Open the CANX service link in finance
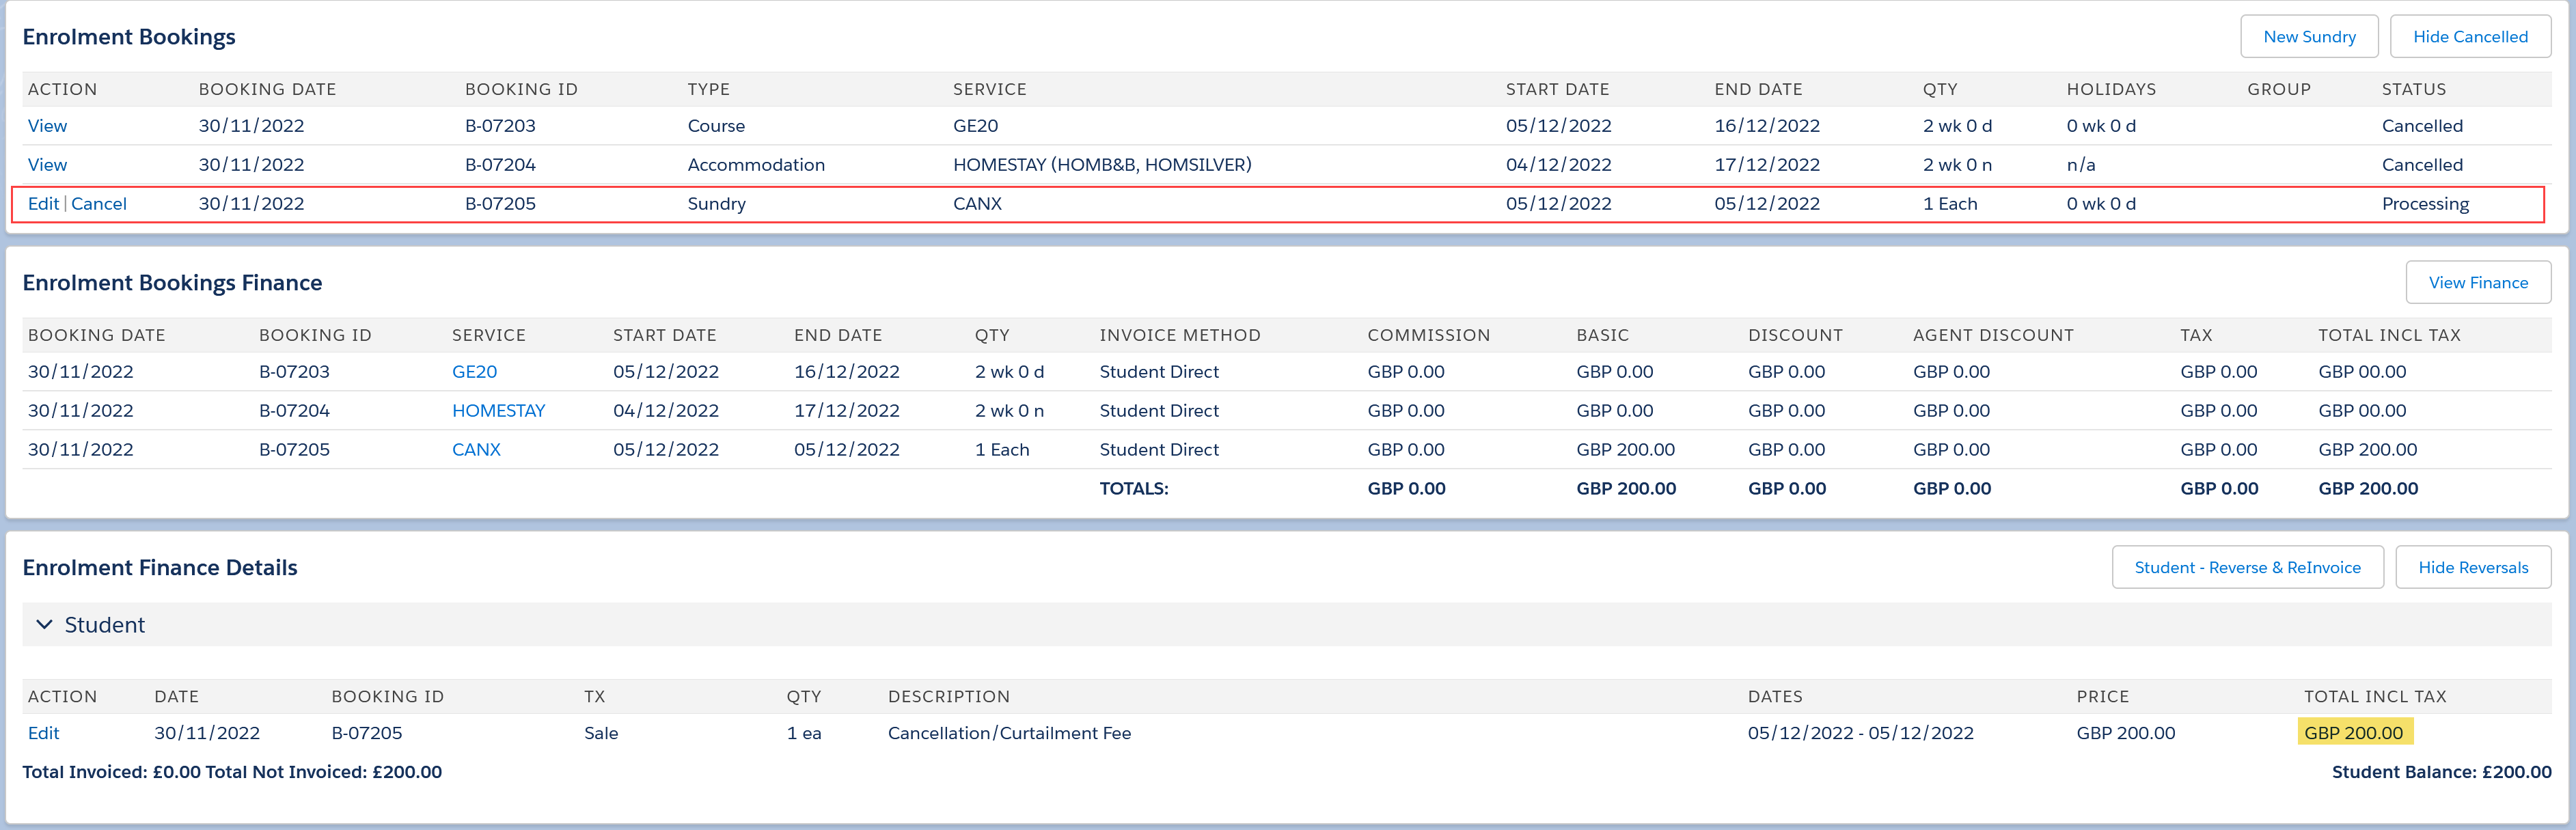 pos(476,450)
